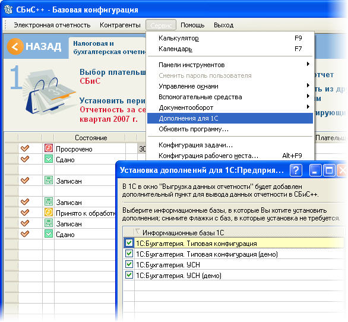Click the help question-mark button in dialog title
Image resolution: width=348 pixels, height=322 pixels.
pyautogui.click(x=296, y=171)
